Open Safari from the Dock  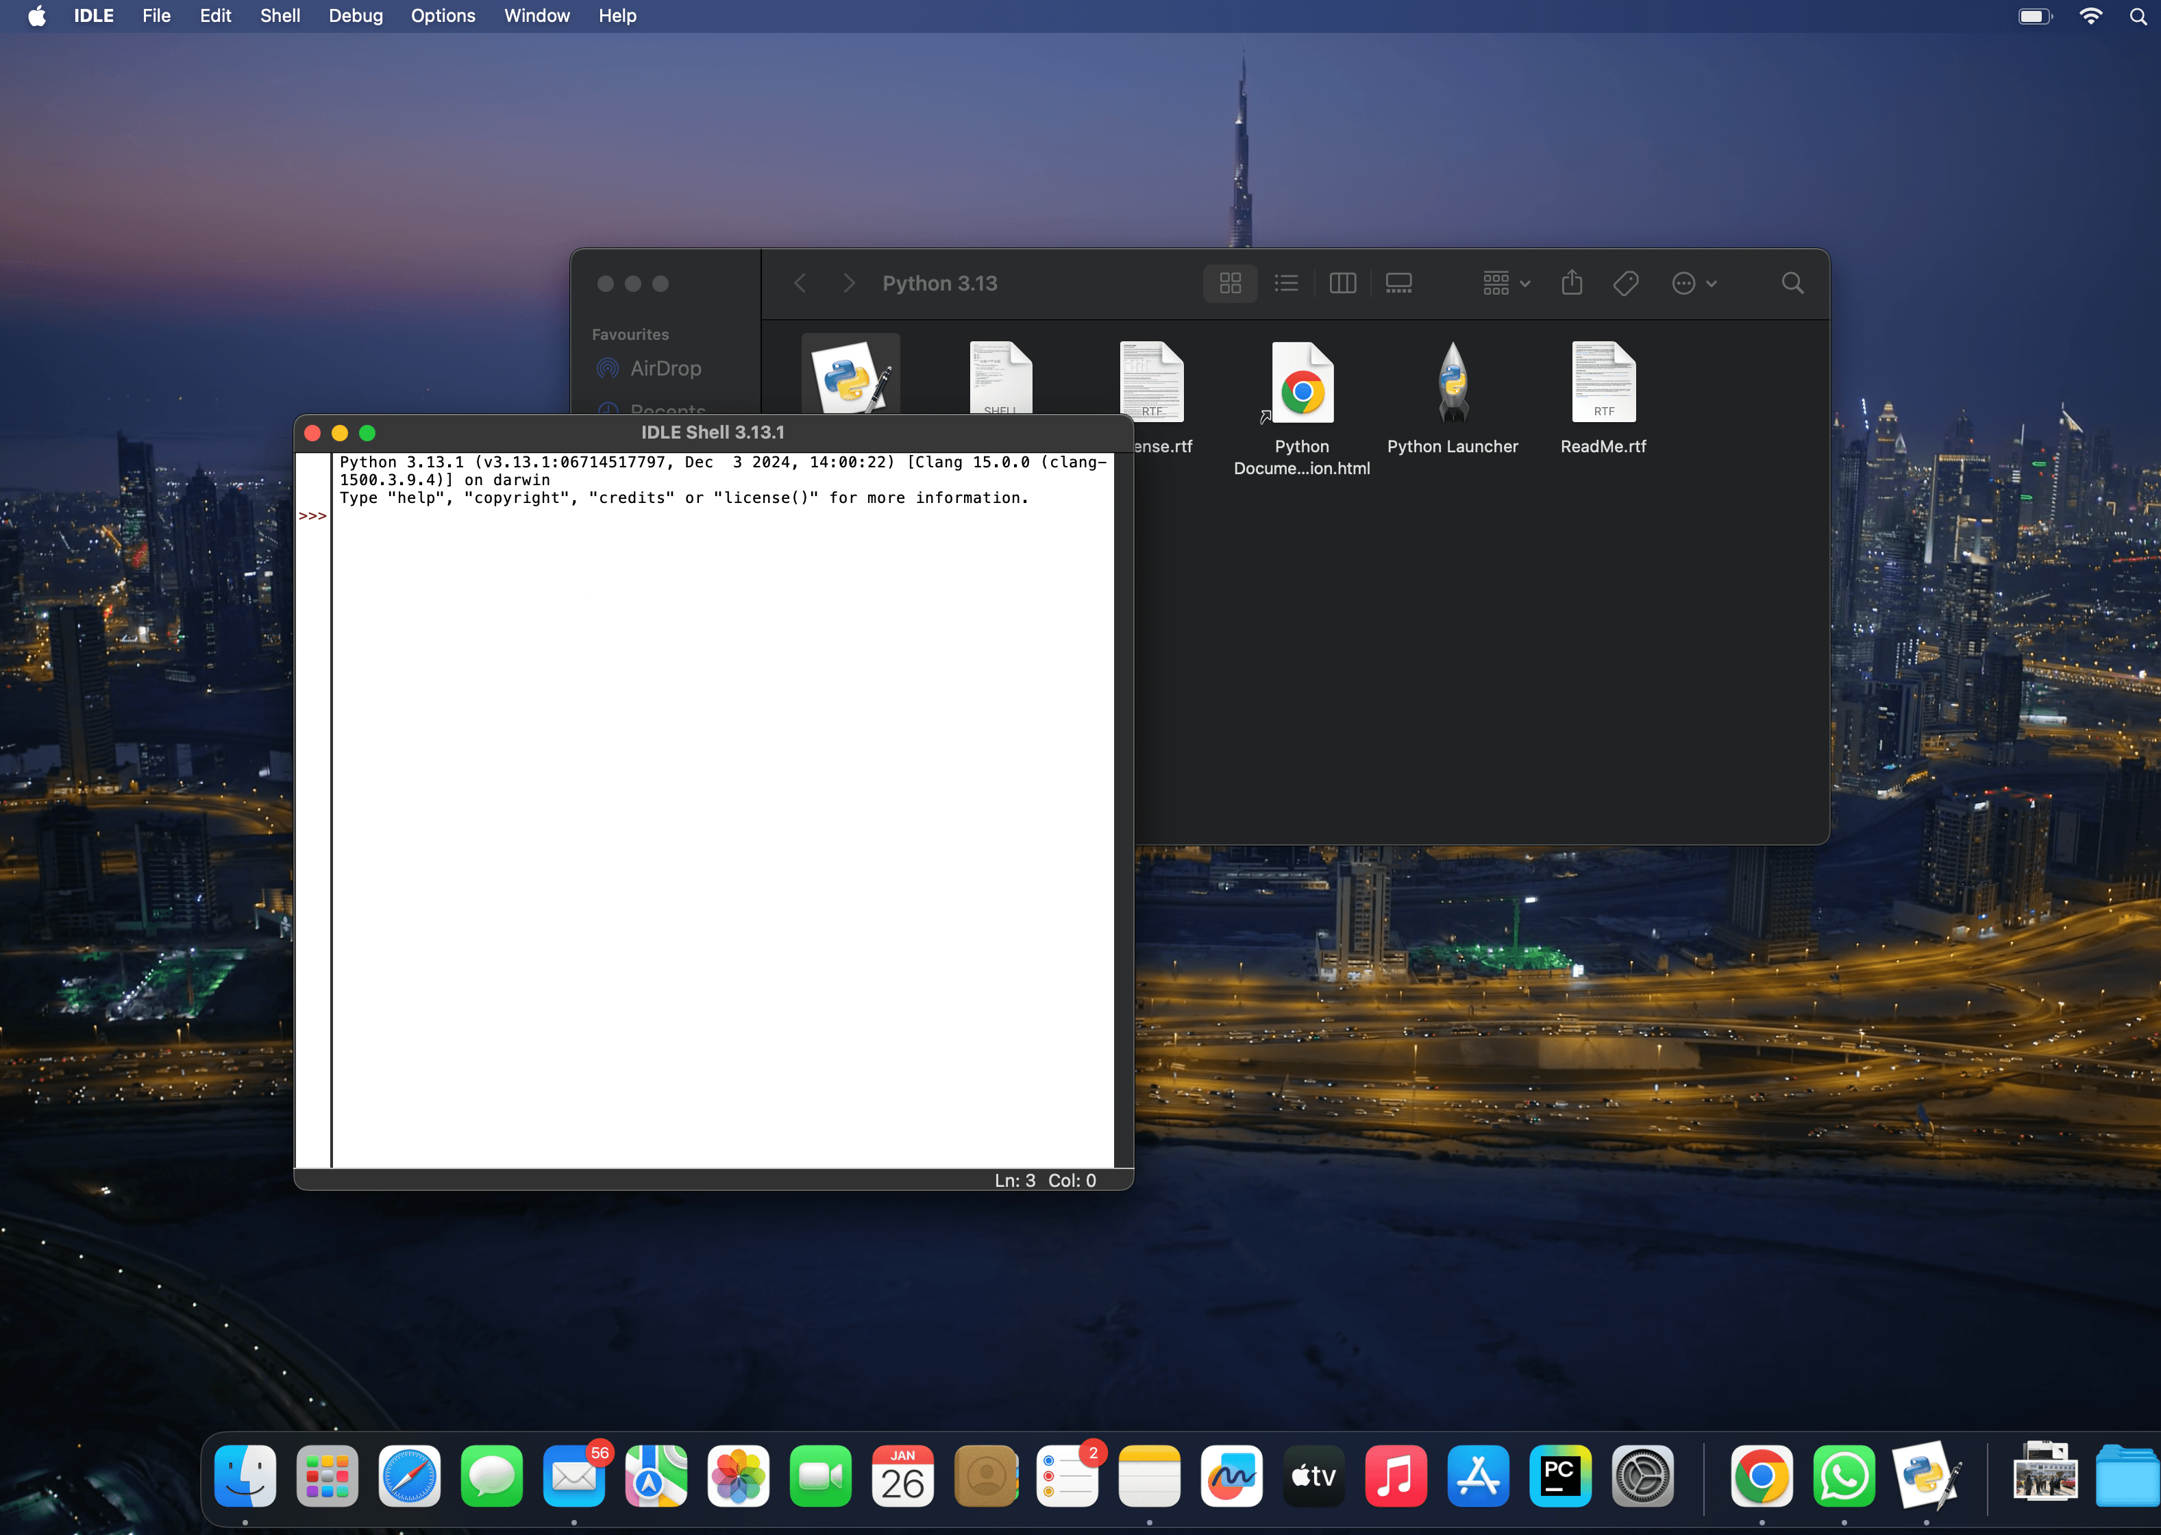coord(409,1475)
